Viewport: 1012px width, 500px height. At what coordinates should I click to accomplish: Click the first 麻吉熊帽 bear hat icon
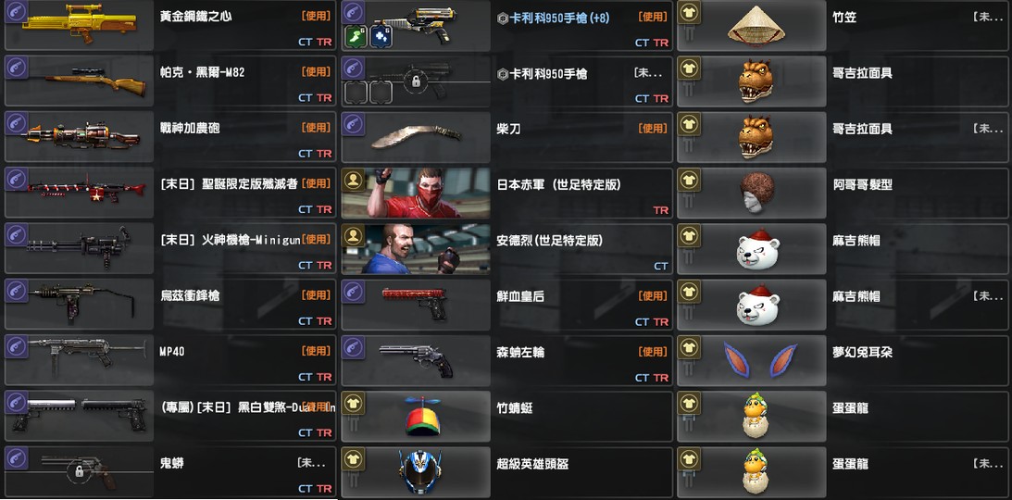click(758, 249)
